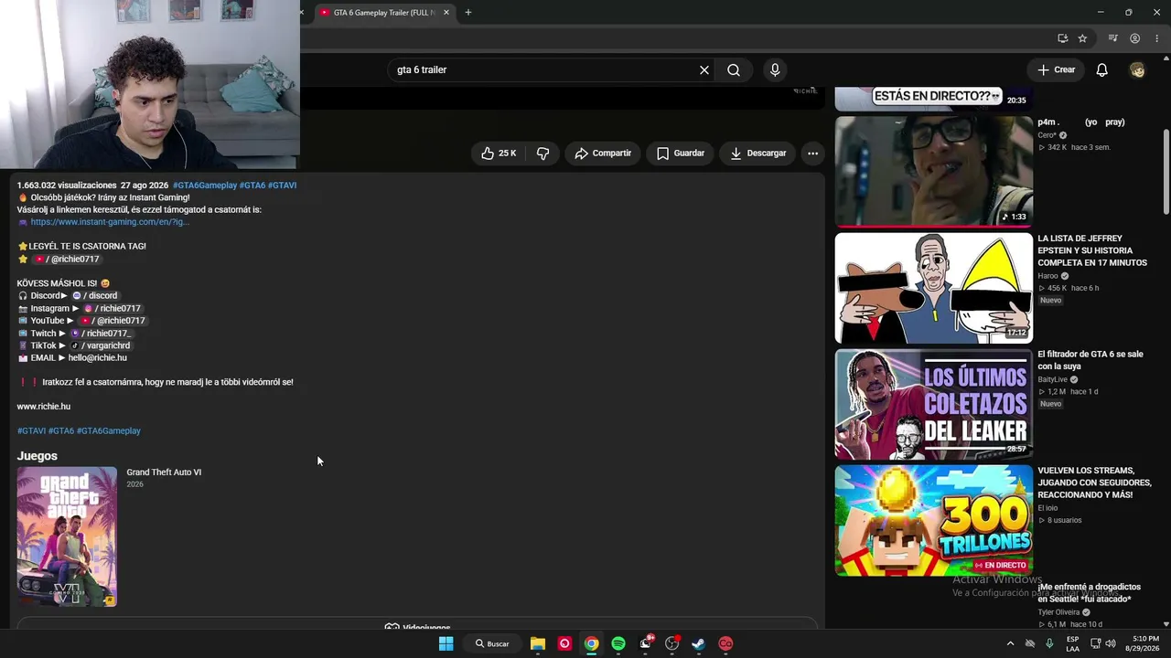This screenshot has height=658, width=1171.
Task: Show hidden system tray icons
Action: [1010, 643]
